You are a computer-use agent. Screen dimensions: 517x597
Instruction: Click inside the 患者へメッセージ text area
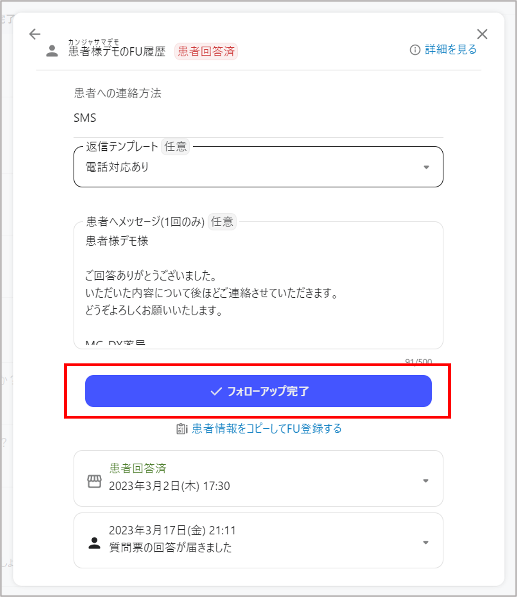[x=258, y=286]
